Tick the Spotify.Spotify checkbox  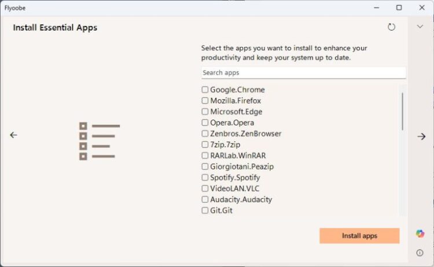tap(205, 177)
